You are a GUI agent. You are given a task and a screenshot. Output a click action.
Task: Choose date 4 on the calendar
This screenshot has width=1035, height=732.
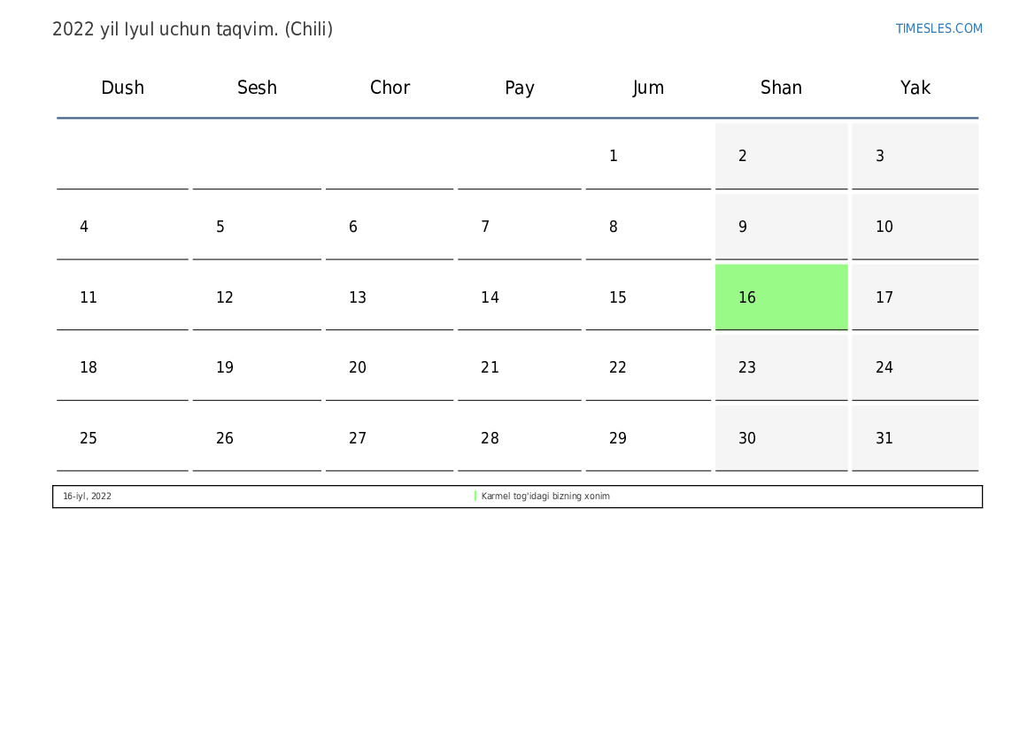tap(84, 227)
